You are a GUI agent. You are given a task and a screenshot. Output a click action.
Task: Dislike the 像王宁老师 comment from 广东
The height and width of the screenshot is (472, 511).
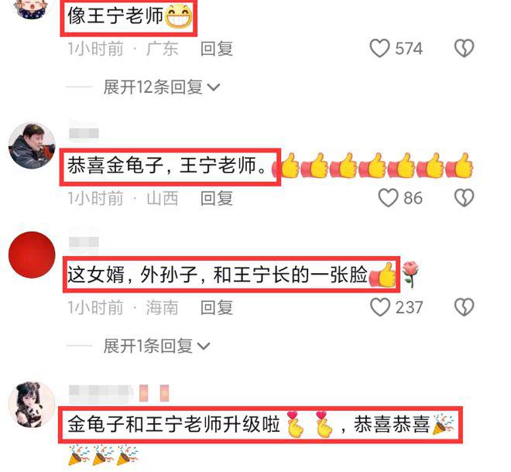coord(464,49)
